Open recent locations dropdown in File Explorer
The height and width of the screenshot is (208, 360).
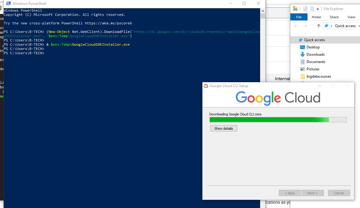[x=312, y=26]
